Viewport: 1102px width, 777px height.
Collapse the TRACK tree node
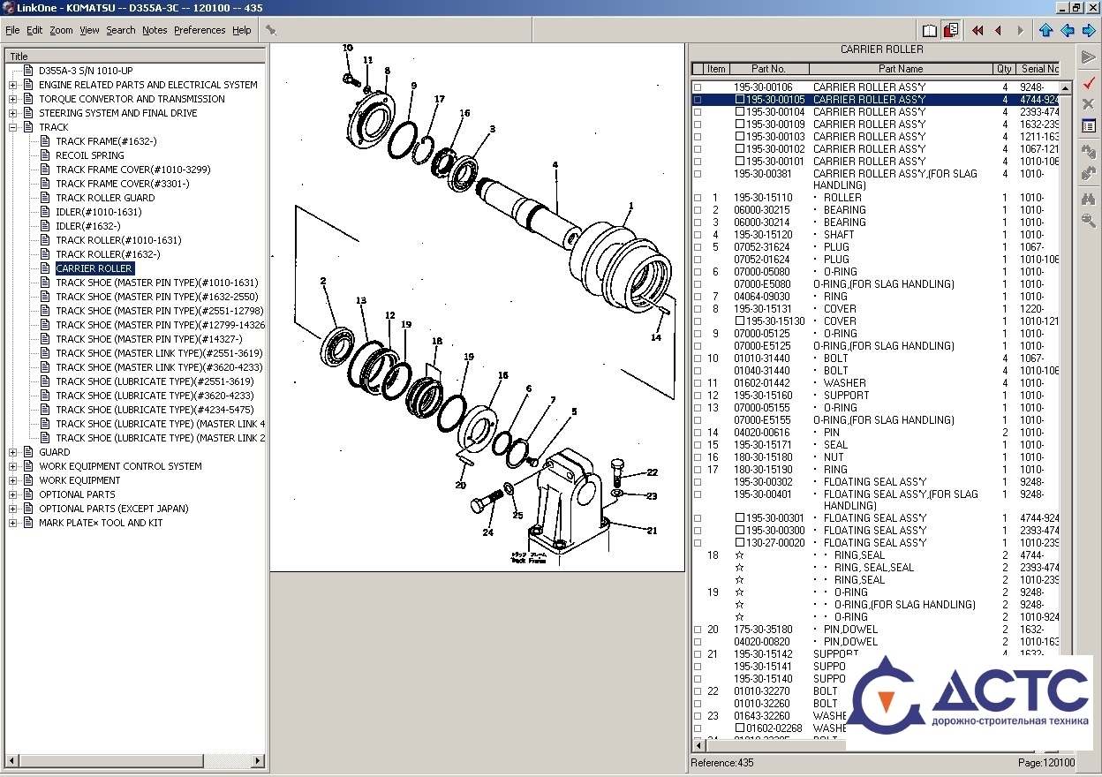click(x=13, y=127)
